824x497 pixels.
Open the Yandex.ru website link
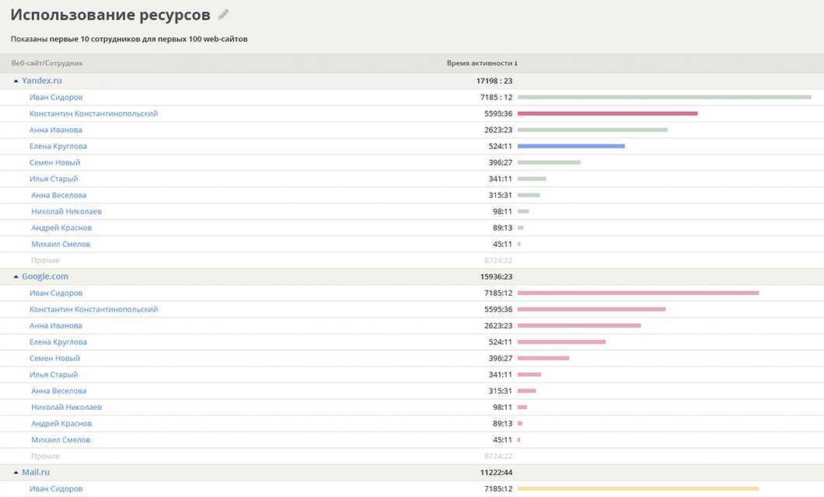pyautogui.click(x=42, y=81)
